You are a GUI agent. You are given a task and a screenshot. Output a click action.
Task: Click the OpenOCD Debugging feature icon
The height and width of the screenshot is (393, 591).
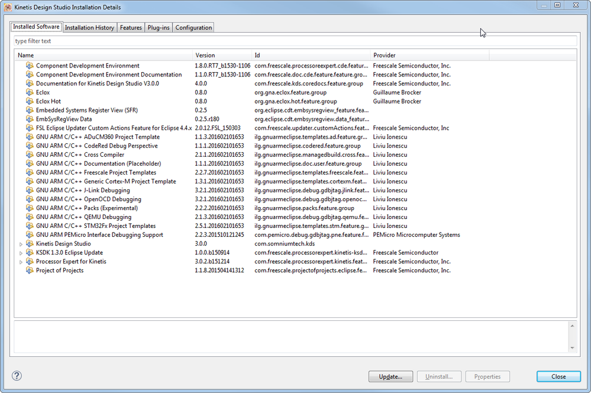coord(30,199)
